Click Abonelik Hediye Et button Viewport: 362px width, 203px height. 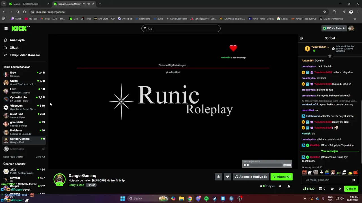[x=251, y=177]
